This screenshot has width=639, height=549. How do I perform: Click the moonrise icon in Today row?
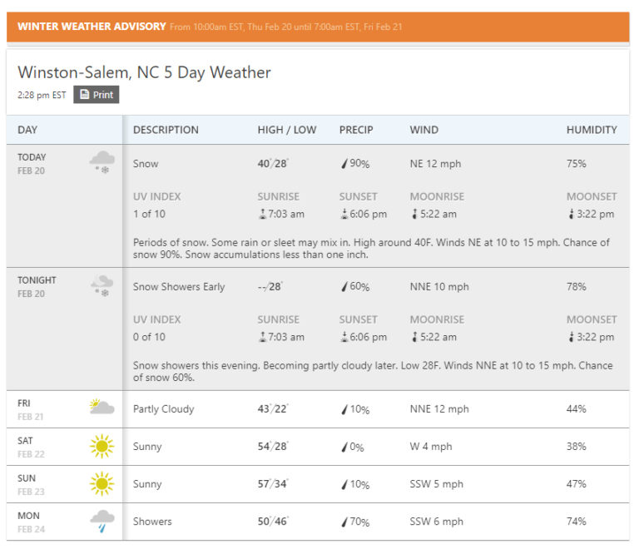coord(414,215)
